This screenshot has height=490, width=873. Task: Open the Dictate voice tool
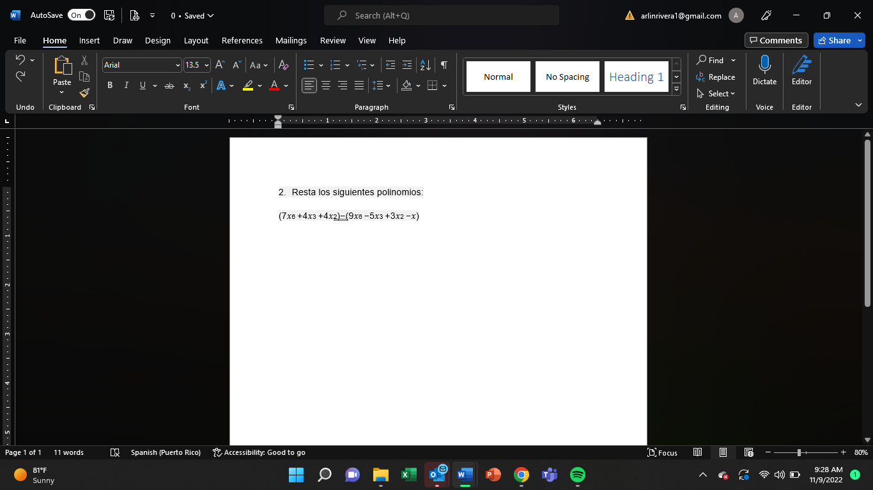pos(764,70)
